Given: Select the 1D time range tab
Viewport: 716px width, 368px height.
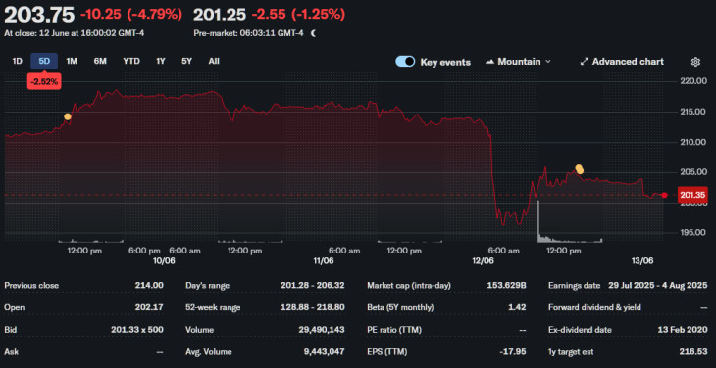Looking at the screenshot, I should pyautogui.click(x=17, y=61).
